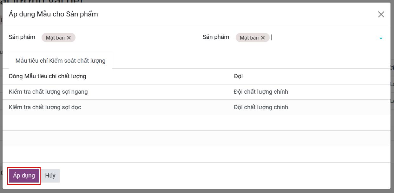Cancel with the Hủy button

(50, 176)
